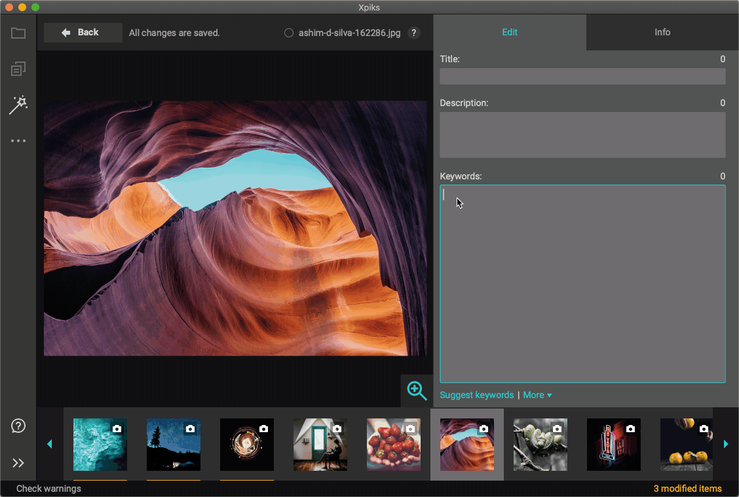Open the More dropdown under keywords
The width and height of the screenshot is (739, 497).
click(537, 395)
